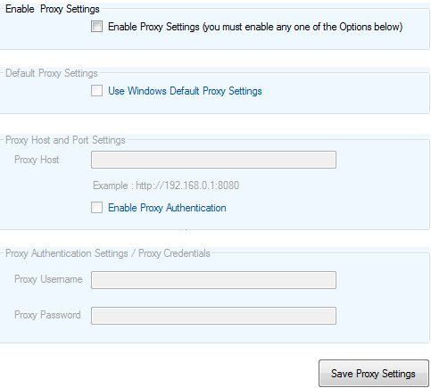The image size is (431, 388).
Task: Tick the Enable Proxy Settings checkbox
Action: coord(96,27)
